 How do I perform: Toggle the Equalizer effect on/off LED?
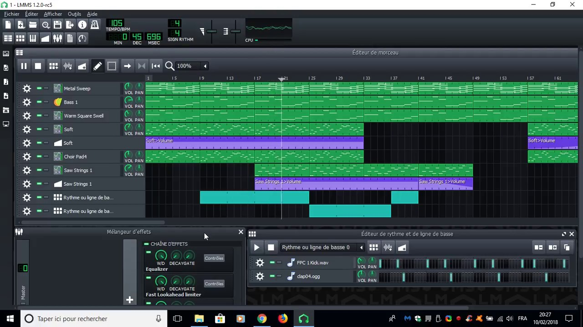(x=148, y=252)
